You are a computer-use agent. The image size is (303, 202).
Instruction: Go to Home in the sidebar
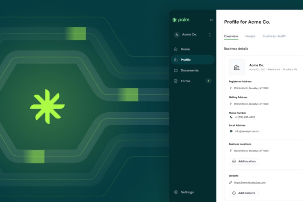(x=192, y=49)
